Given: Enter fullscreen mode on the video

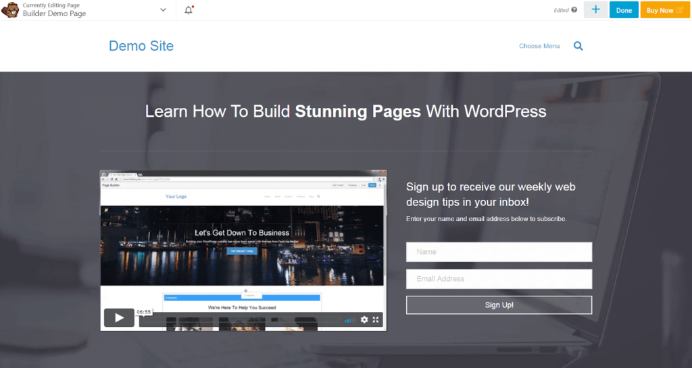Looking at the screenshot, I should [x=376, y=319].
